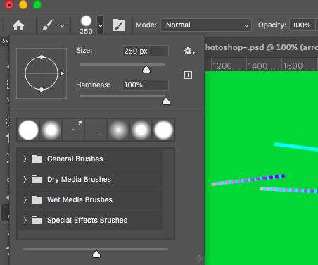Adjust the brush thumbnail size slider

tap(96, 254)
